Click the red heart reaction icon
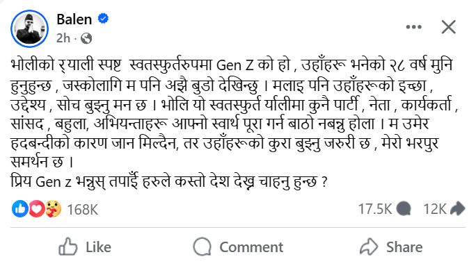The height and width of the screenshot is (266, 469). pos(36,208)
